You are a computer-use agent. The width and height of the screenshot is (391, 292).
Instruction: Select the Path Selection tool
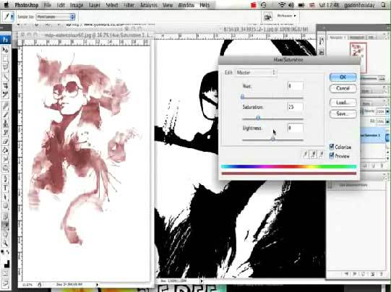[x=5, y=197]
